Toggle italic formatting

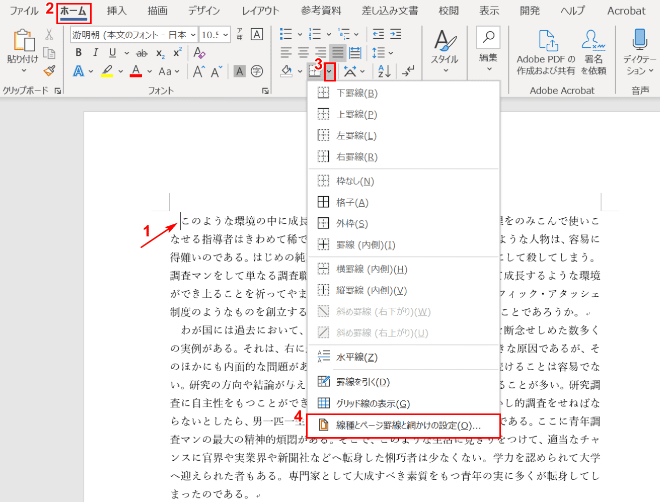(96, 53)
